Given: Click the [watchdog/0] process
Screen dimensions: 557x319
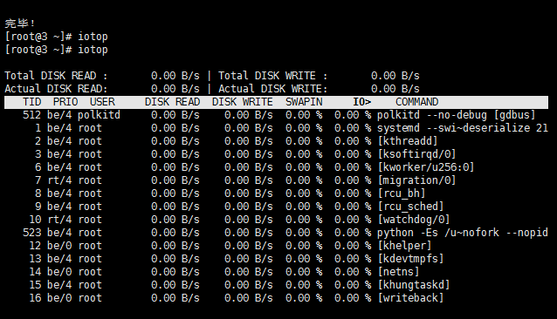Looking at the screenshot, I should pos(414,220).
